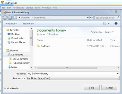Click the Public Documents folder icon
Screen dimensions: 122x94
[x=10, y=63]
